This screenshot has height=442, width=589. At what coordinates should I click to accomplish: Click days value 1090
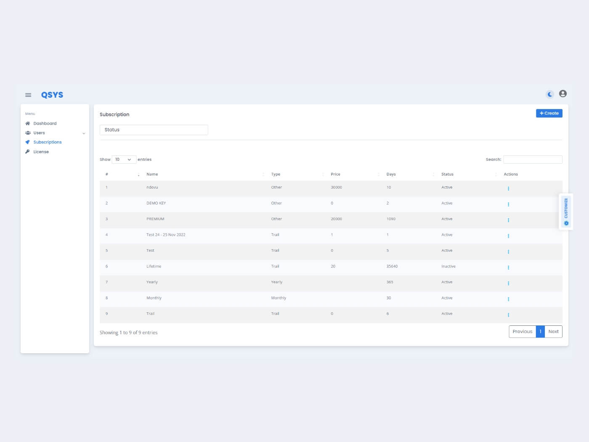click(x=391, y=219)
